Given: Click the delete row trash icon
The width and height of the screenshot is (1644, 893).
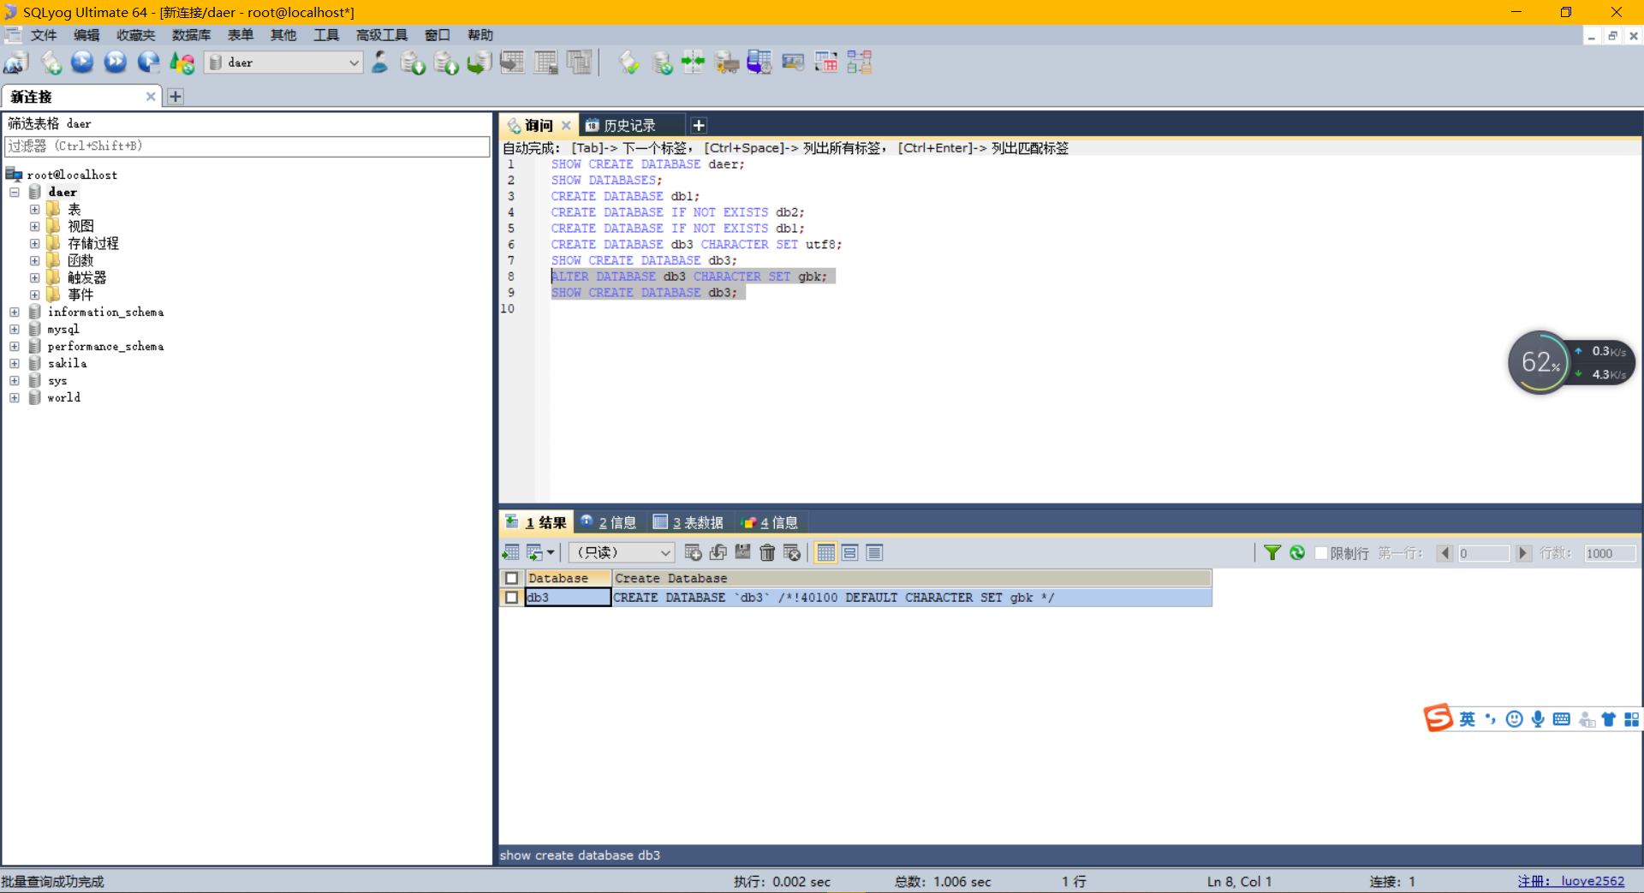Looking at the screenshot, I should pos(767,553).
